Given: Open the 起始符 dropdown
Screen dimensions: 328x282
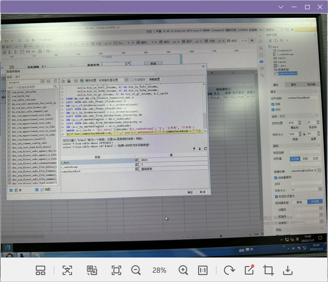Looking at the screenshot, I should [321, 215].
